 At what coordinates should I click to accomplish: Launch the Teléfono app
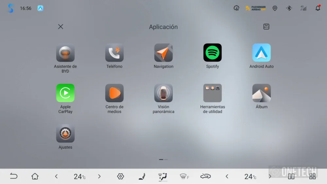tap(114, 53)
